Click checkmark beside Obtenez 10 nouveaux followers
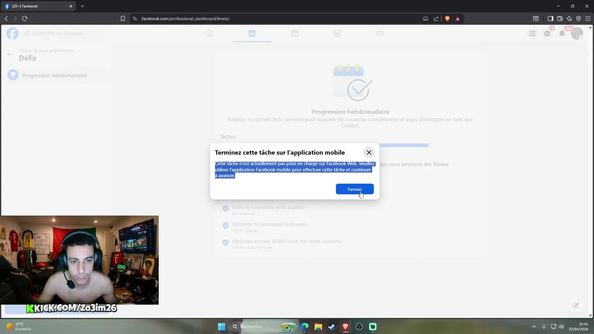This screenshot has height=334, width=594. 225,225
